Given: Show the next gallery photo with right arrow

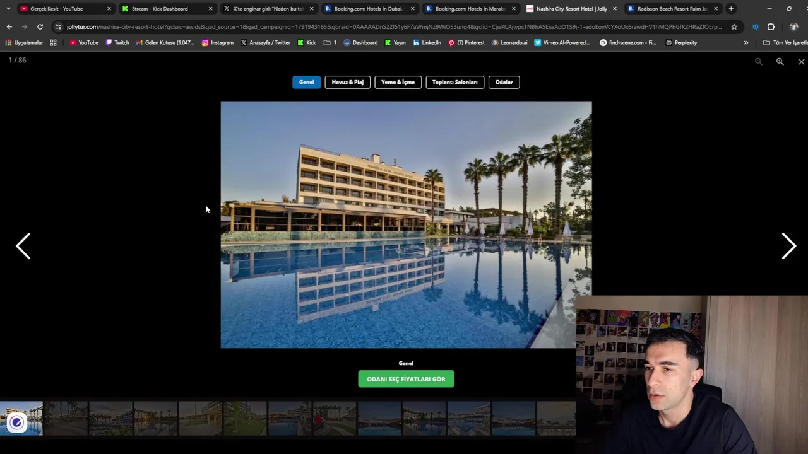Looking at the screenshot, I should 788,246.
